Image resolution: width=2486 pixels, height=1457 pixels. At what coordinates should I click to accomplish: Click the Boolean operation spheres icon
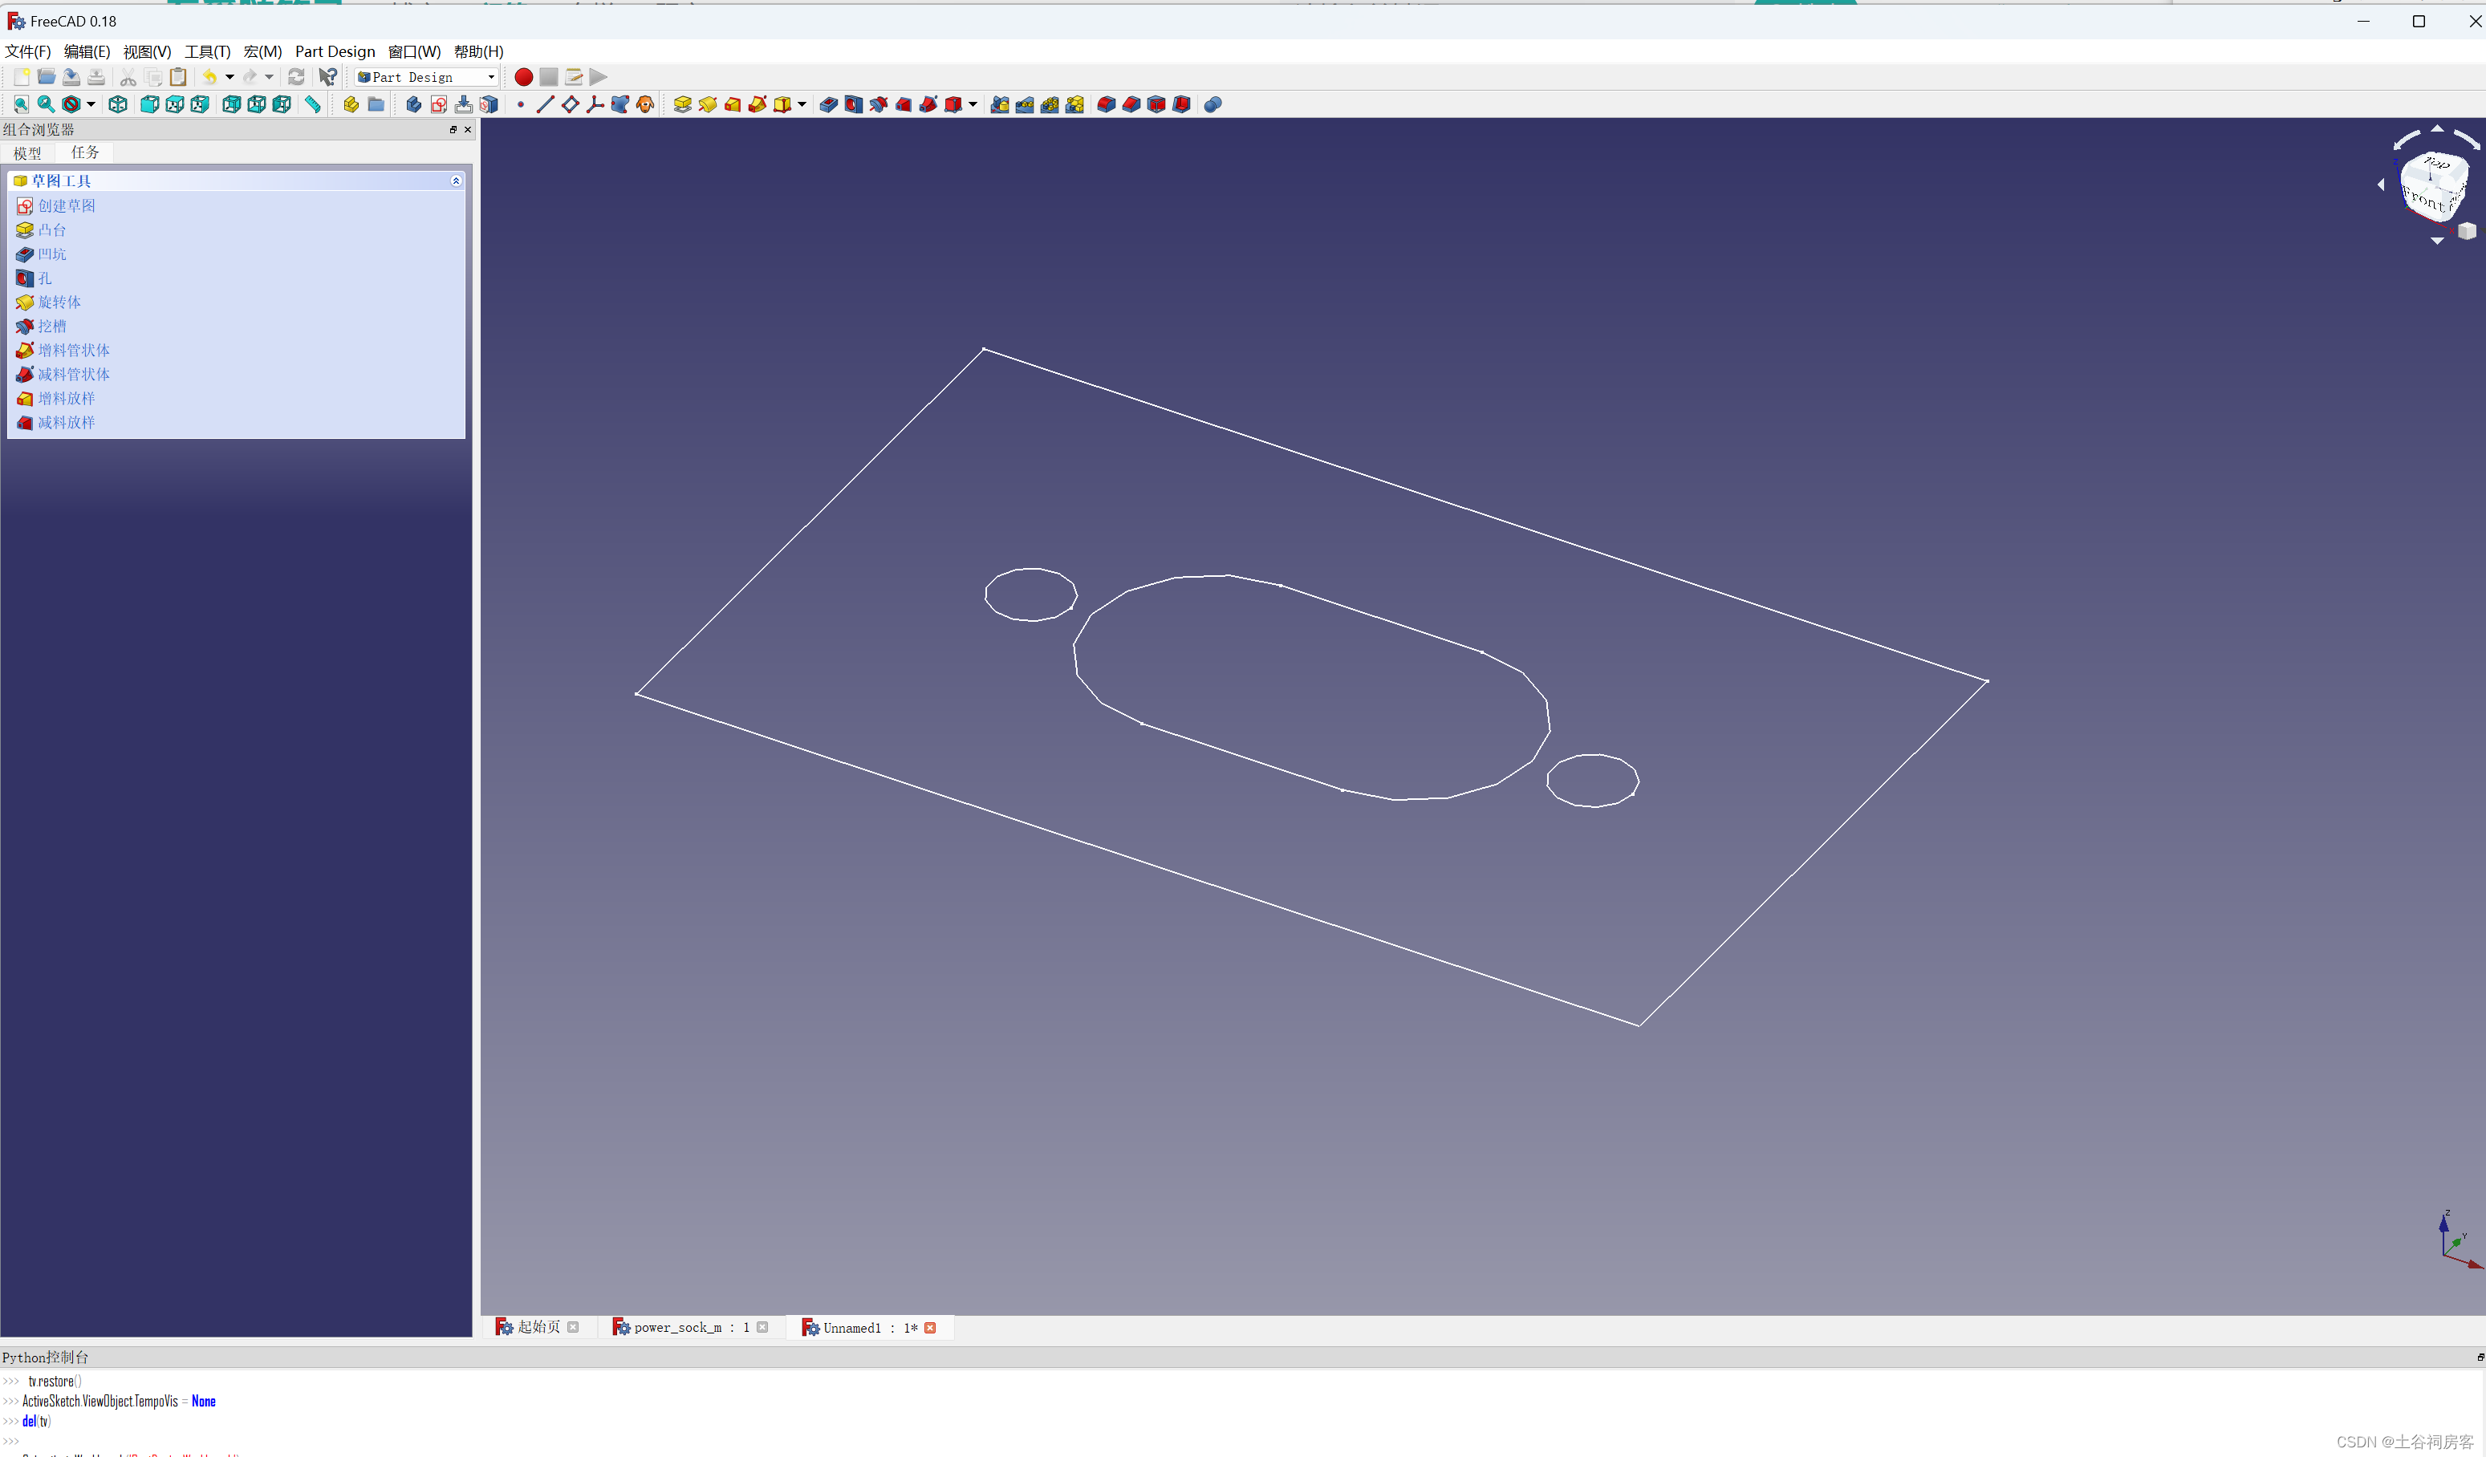point(1213,104)
